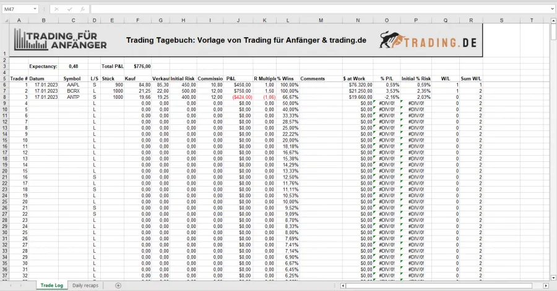Viewport: 557px width, 291px height.
Task: Open the Name Box dropdown arrow
Action: click(35, 9)
